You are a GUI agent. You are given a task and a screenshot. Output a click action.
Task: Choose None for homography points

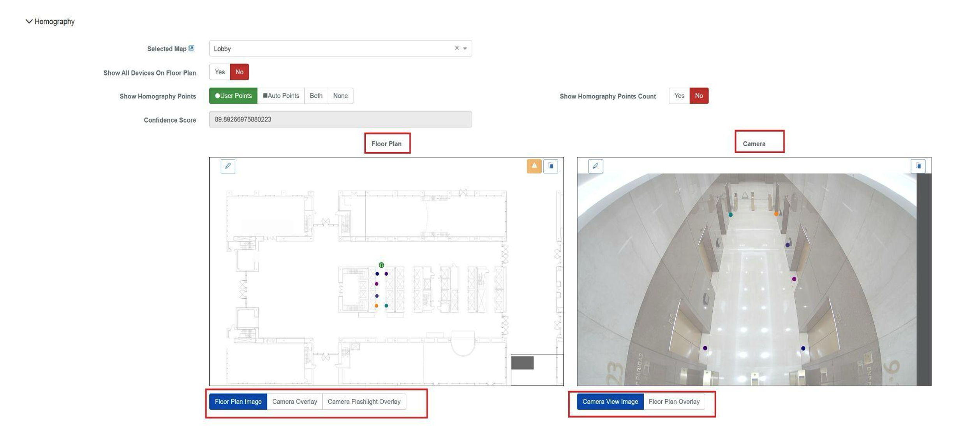[340, 96]
